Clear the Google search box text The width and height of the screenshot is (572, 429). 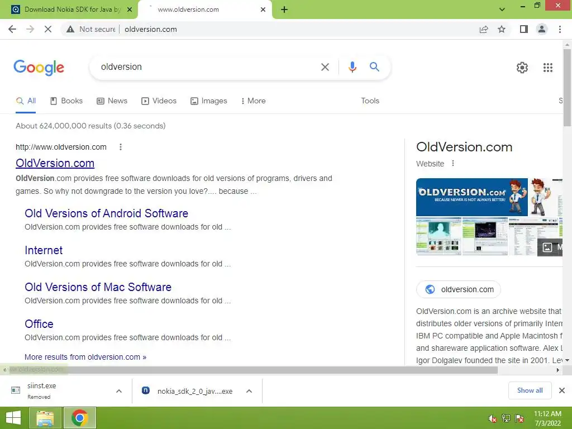point(325,67)
